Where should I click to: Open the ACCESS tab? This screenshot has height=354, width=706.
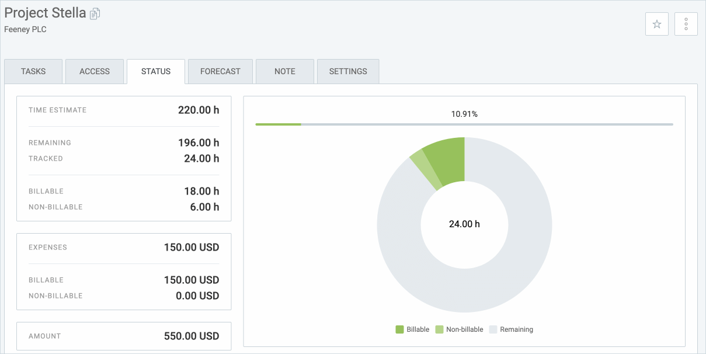coord(95,71)
